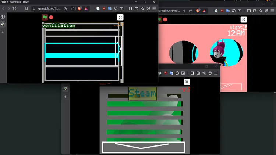Screen dimensions: 276x155
Task: Click down arrow button in Night 2 game
Action: [231, 87]
